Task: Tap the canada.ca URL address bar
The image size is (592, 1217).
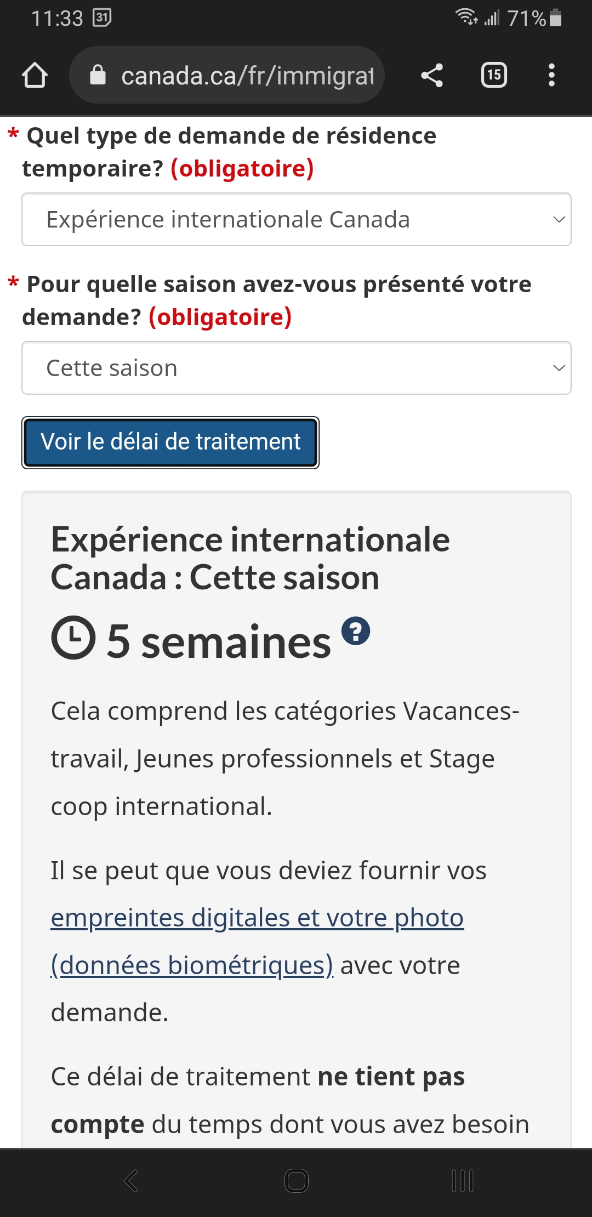Action: tap(227, 75)
